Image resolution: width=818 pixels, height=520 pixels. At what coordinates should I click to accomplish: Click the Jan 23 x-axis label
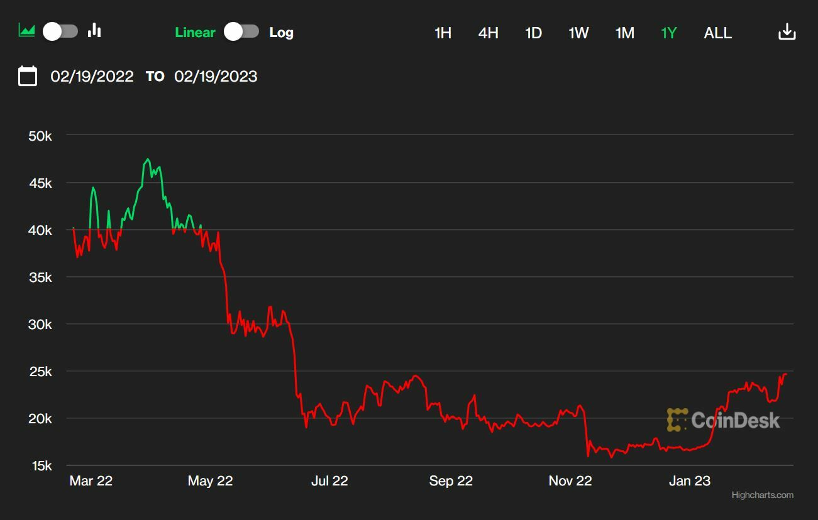point(690,481)
